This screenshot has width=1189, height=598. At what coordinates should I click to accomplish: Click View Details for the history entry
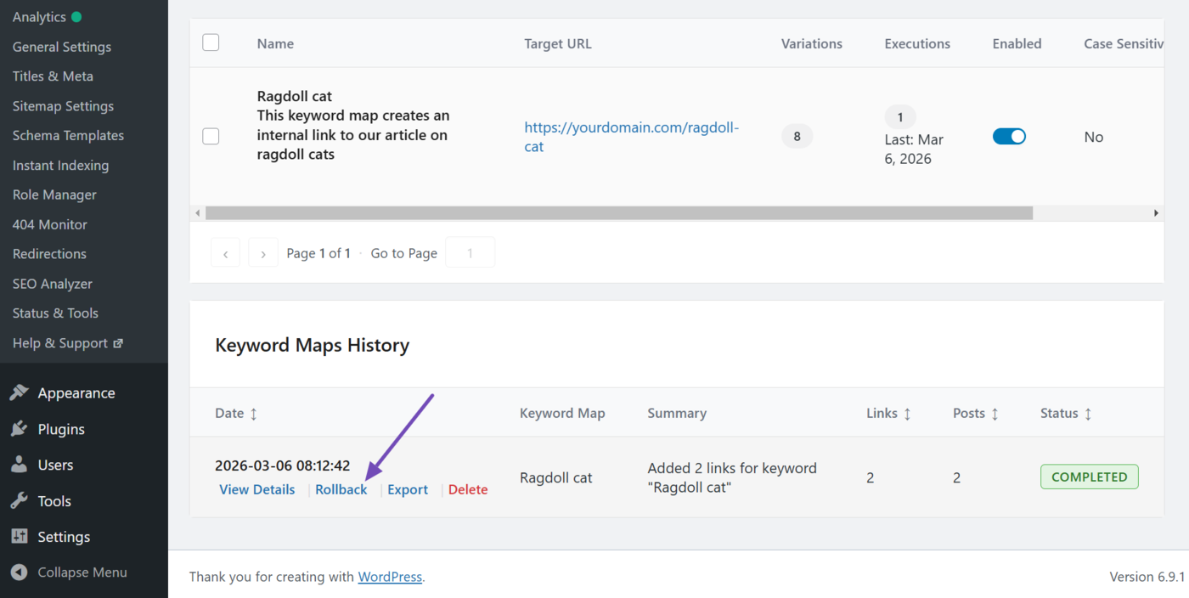[x=257, y=489]
